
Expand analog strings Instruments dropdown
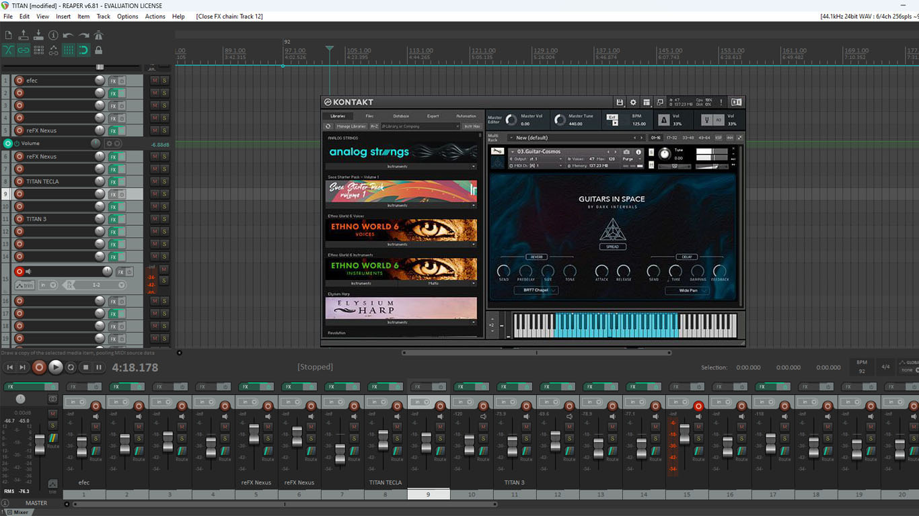coord(402,166)
